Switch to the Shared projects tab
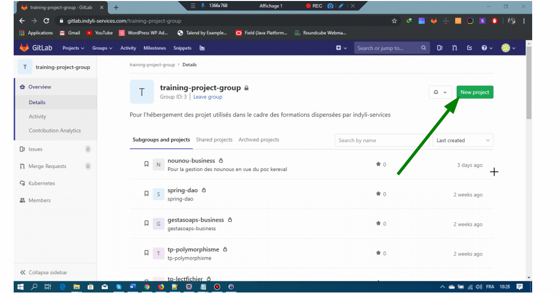The width and height of the screenshot is (559, 294). click(x=214, y=139)
